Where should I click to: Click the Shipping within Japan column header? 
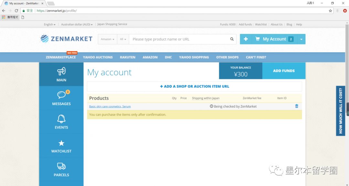[x=206, y=98]
